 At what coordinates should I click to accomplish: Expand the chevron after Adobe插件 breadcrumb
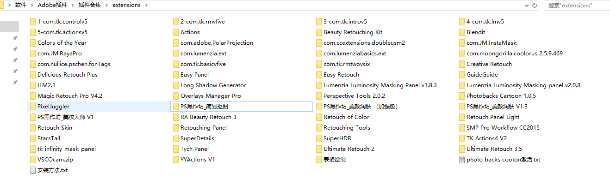click(x=74, y=5)
